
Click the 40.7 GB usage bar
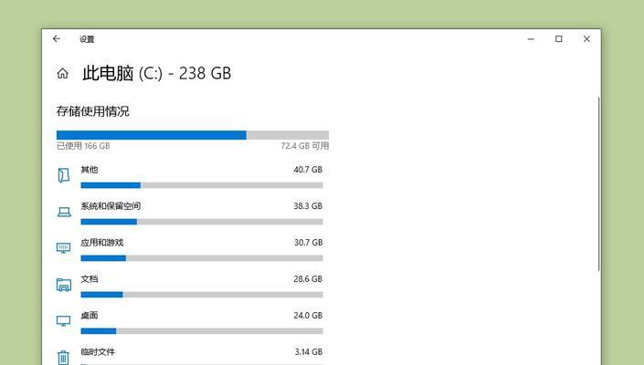202,185
